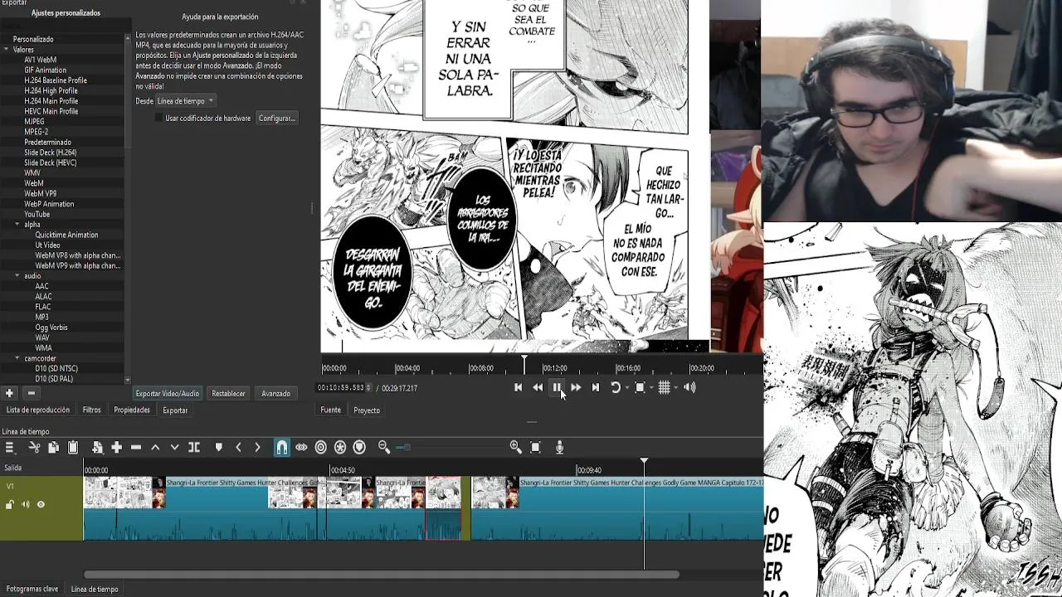Click the timeline horizontal scrollbar
The image size is (1062, 597).
coord(382,574)
